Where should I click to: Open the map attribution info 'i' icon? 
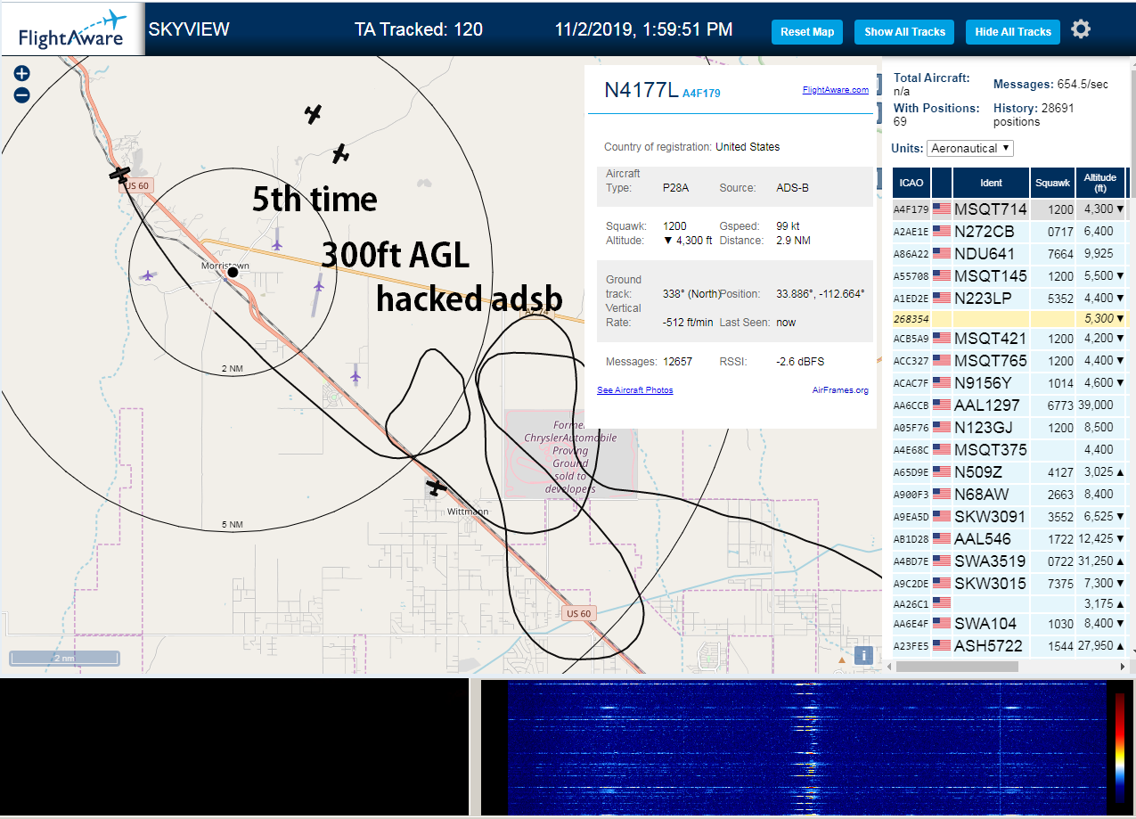point(862,655)
